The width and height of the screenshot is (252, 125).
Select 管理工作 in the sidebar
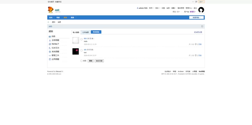[55, 55]
